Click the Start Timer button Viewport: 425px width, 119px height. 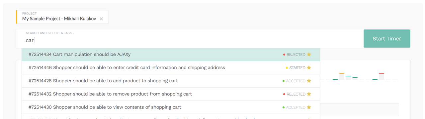pyautogui.click(x=387, y=39)
